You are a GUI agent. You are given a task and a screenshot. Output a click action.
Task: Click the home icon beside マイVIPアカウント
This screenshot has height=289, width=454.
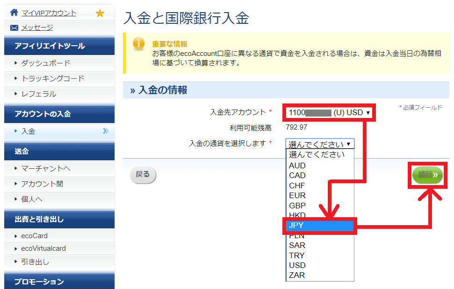(x=14, y=13)
